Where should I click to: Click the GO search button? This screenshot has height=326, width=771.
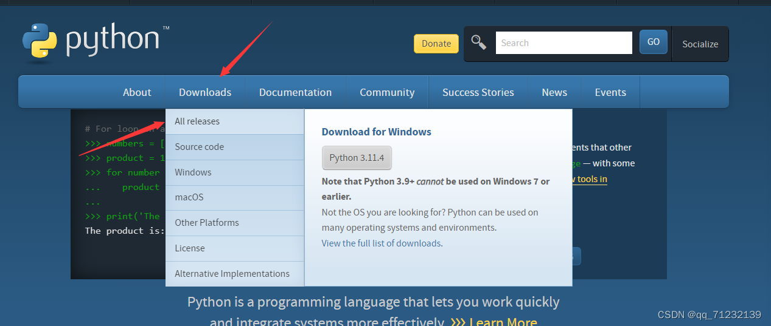(654, 42)
